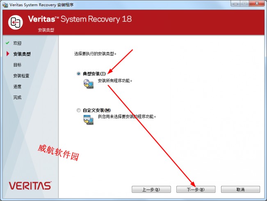The height and width of the screenshot is (201, 267).
Task: Click the Veritas System Recovery logo icon
Action: (16, 22)
